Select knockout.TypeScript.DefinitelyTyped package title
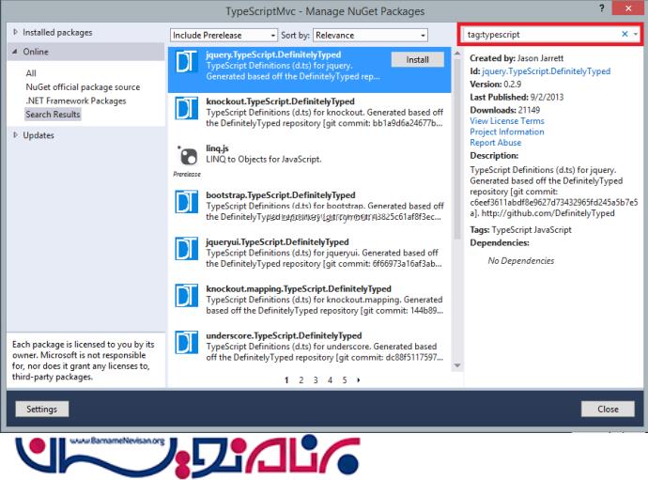Image resolution: width=648 pixels, height=480 pixels. 280,101
